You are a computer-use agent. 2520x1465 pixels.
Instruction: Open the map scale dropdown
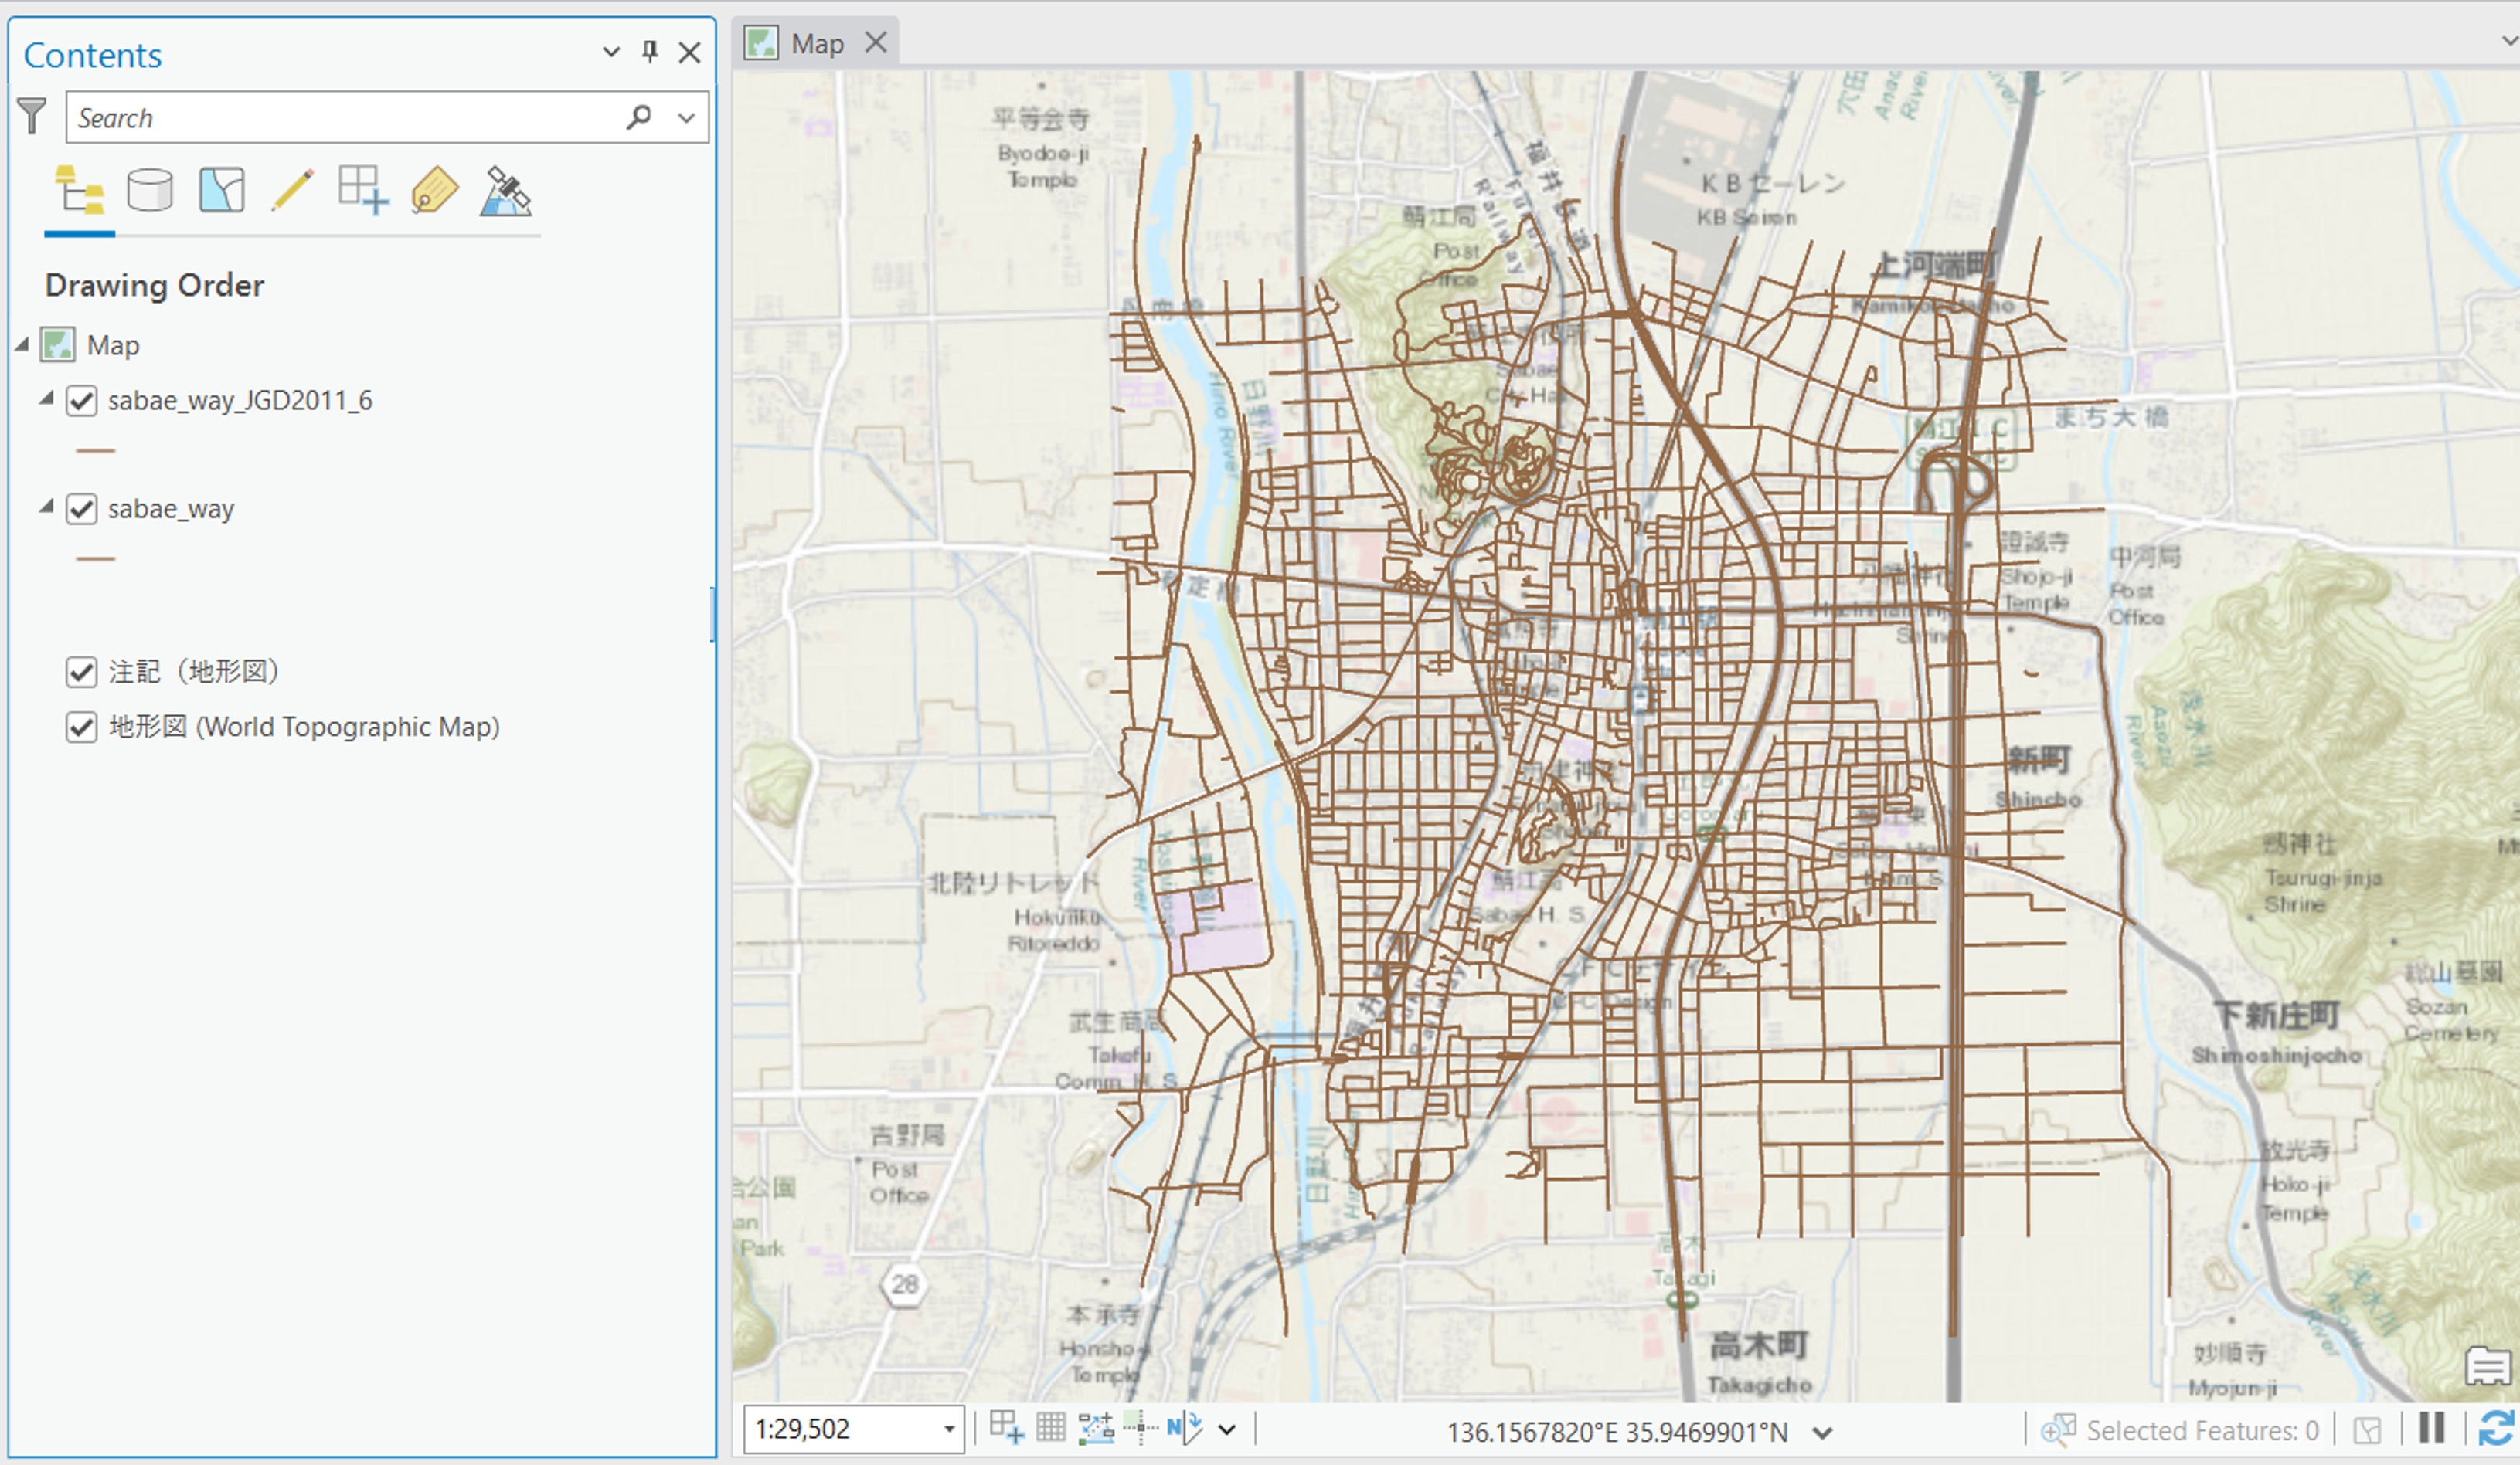[949, 1429]
